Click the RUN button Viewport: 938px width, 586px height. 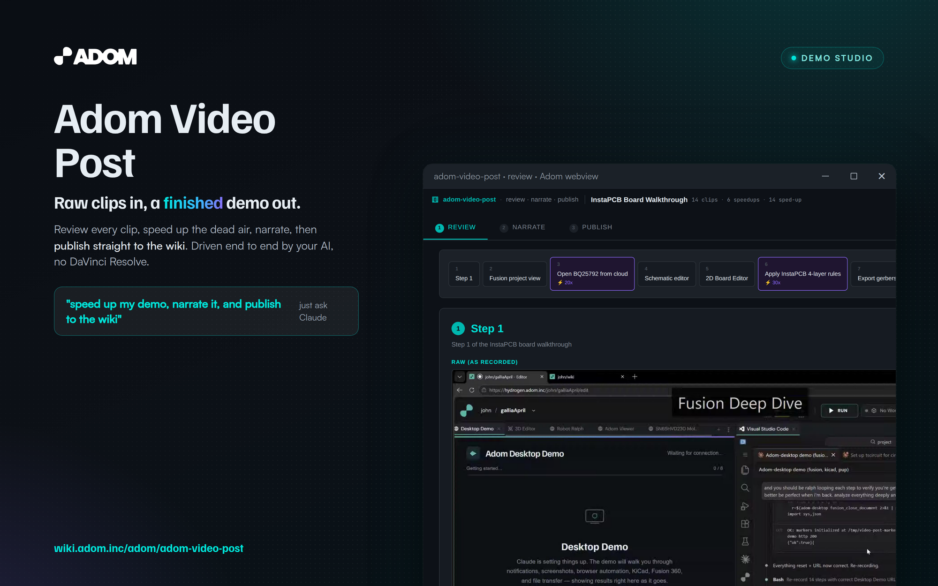(839, 411)
